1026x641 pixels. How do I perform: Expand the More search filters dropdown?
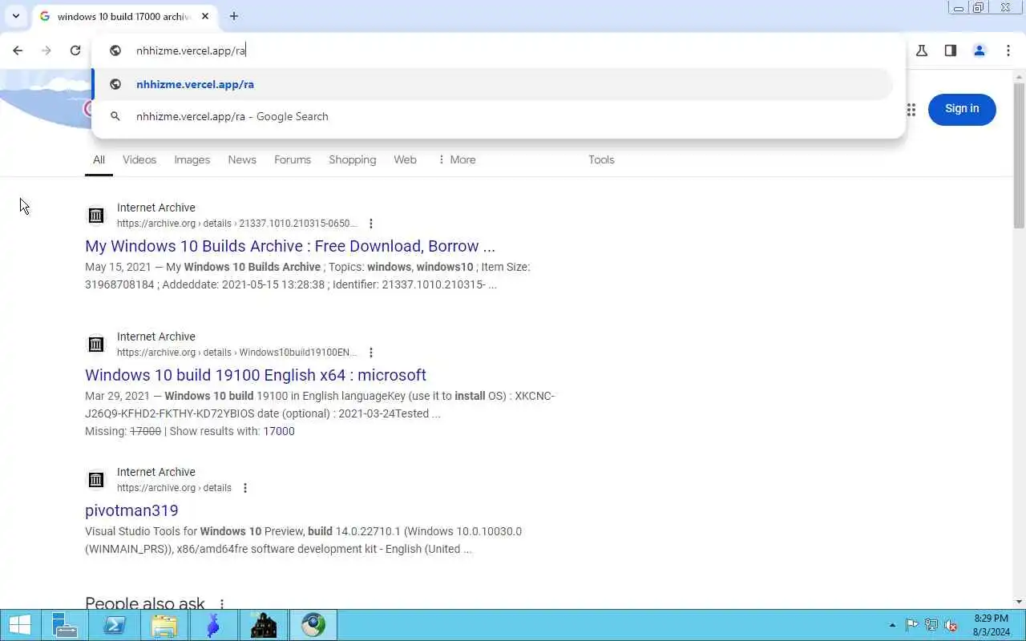tap(457, 159)
